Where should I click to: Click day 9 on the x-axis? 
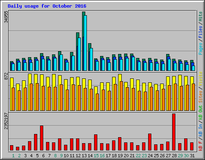[x=61, y=156]
